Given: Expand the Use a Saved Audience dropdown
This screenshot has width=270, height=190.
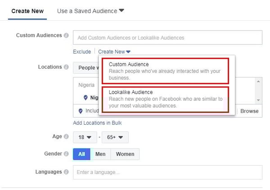Looking at the screenshot, I should pyautogui.click(x=90, y=11).
